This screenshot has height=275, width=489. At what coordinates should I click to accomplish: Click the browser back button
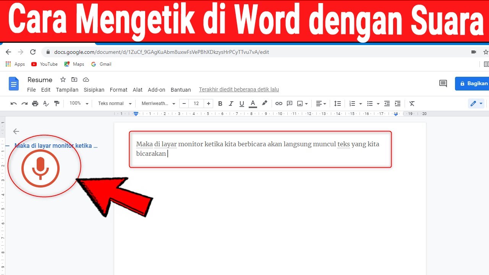(x=8, y=52)
